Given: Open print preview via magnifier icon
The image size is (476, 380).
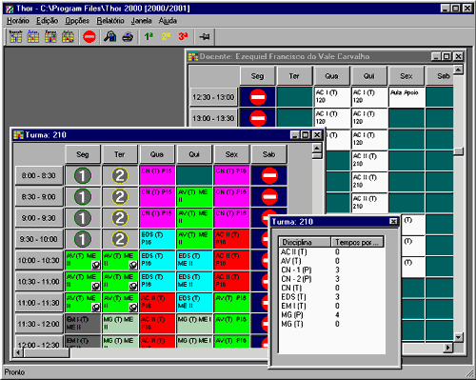Looking at the screenshot, I should (110, 37).
